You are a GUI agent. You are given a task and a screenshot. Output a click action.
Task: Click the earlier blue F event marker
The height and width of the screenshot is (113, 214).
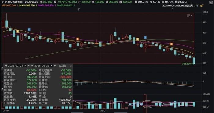29,29
